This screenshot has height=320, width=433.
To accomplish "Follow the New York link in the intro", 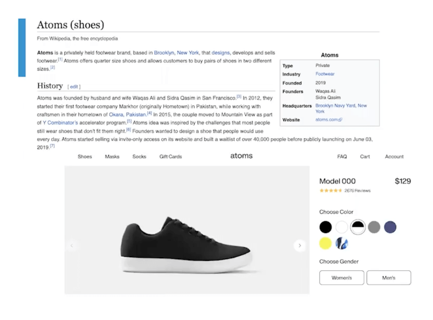I will tap(188, 53).
